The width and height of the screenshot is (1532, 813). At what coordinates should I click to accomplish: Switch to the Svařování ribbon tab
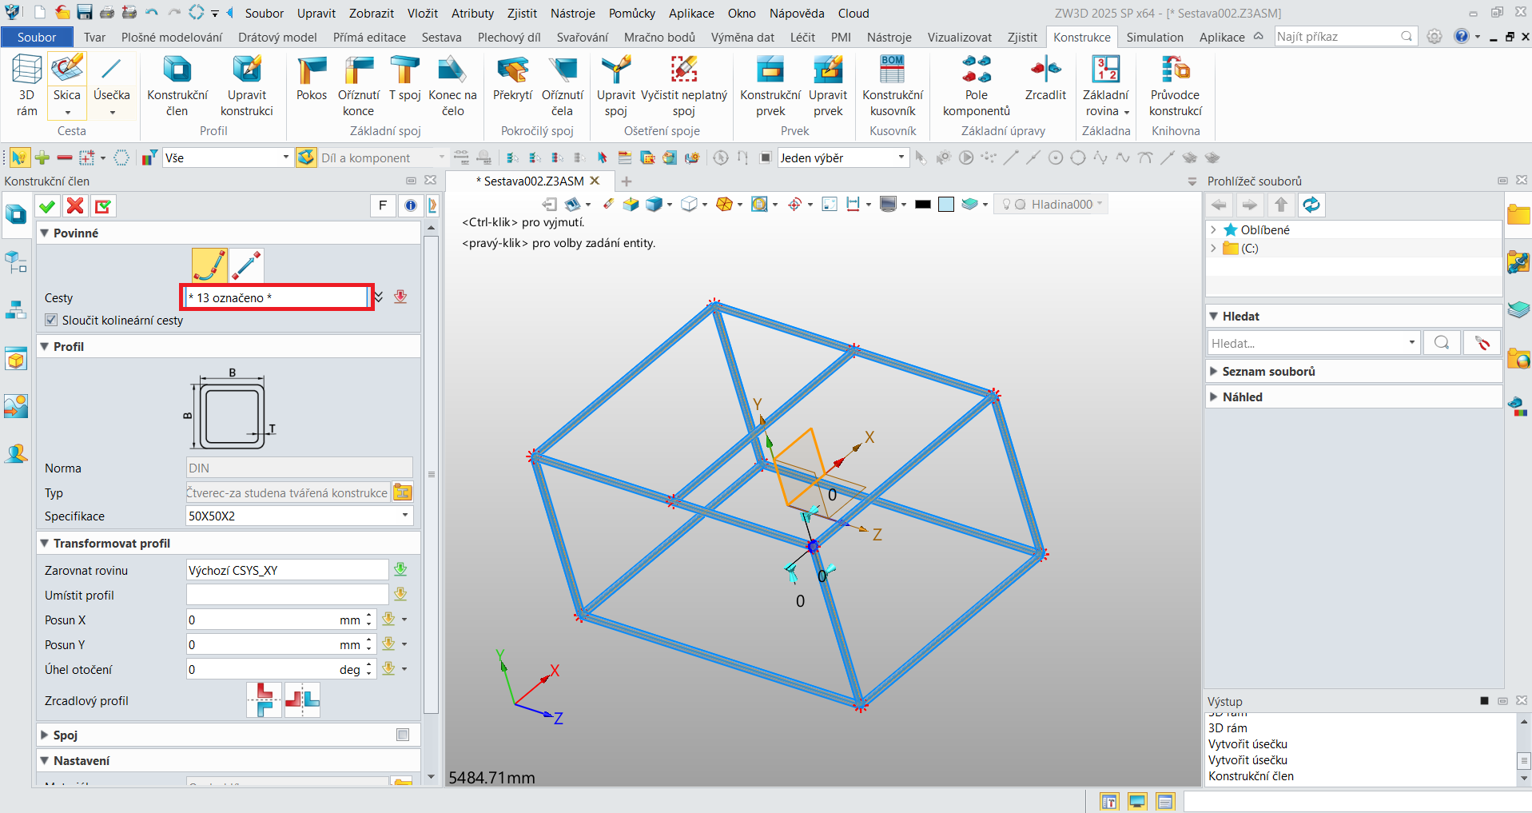click(x=582, y=37)
